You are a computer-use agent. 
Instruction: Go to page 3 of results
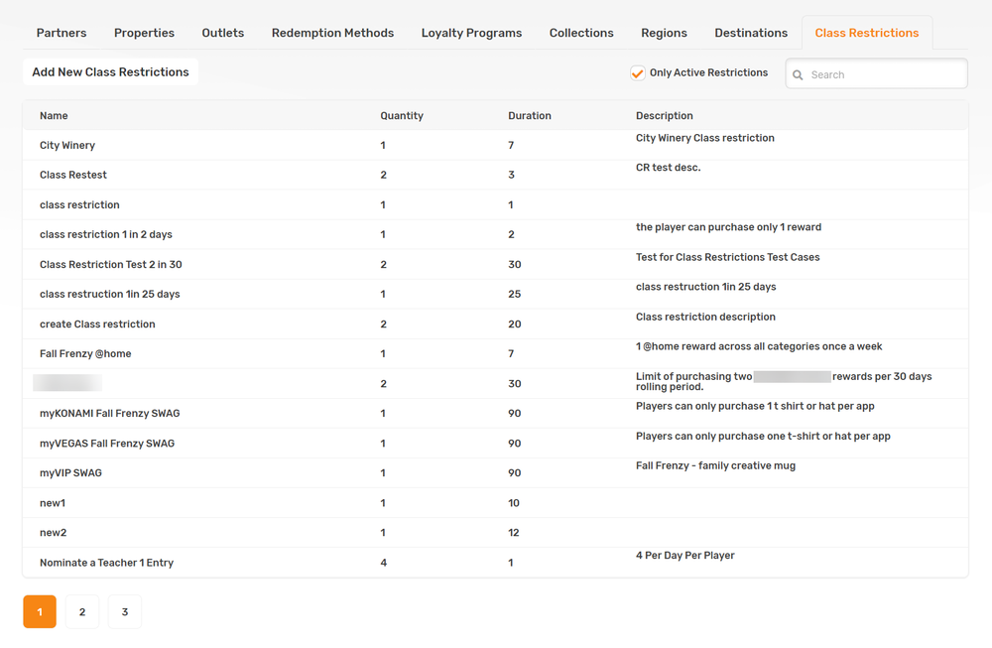tap(125, 612)
